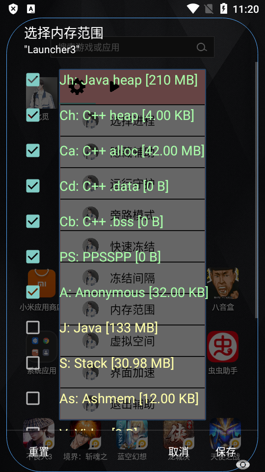Tap the 取消 cancel button

(179, 451)
